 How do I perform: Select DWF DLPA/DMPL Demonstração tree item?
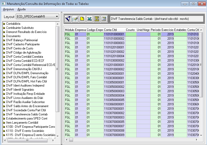(x=27, y=73)
